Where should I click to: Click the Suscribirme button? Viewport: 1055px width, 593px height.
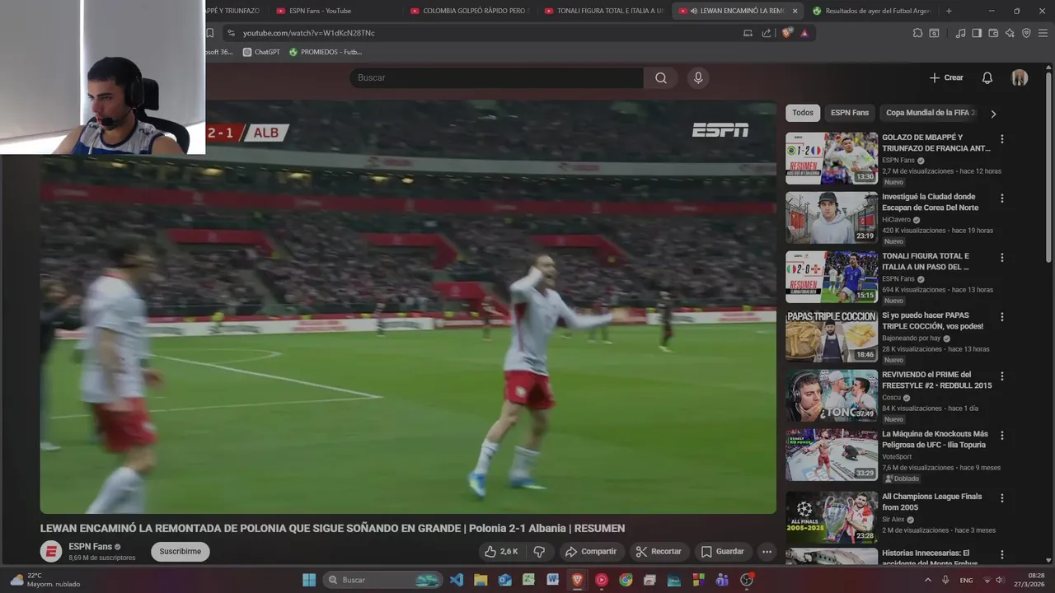click(180, 551)
